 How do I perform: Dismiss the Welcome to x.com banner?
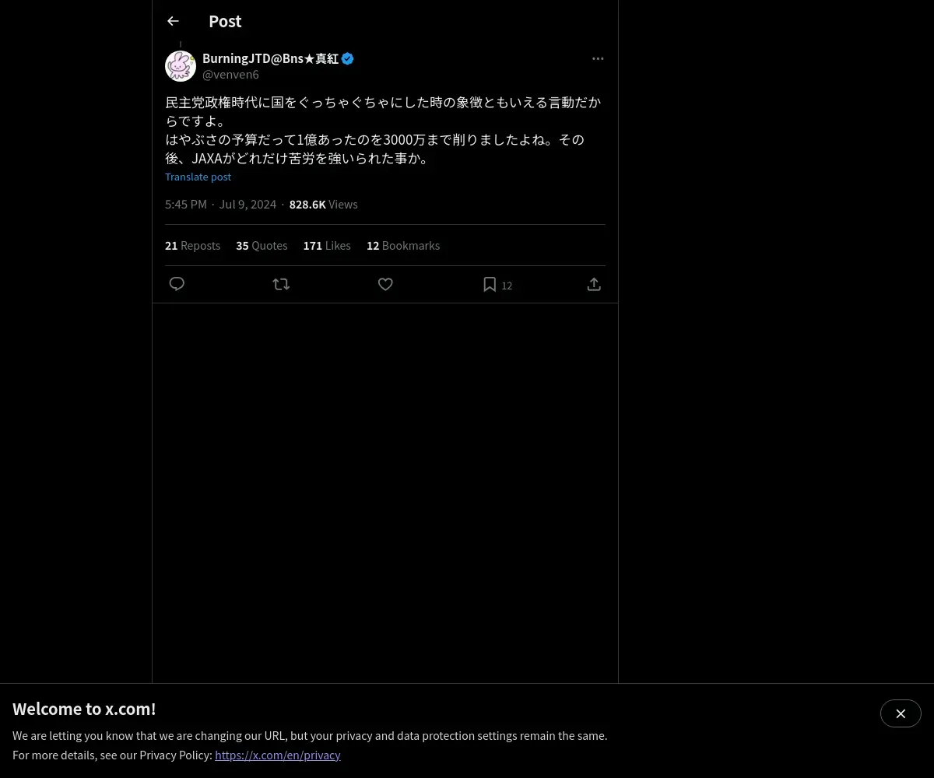click(x=901, y=713)
